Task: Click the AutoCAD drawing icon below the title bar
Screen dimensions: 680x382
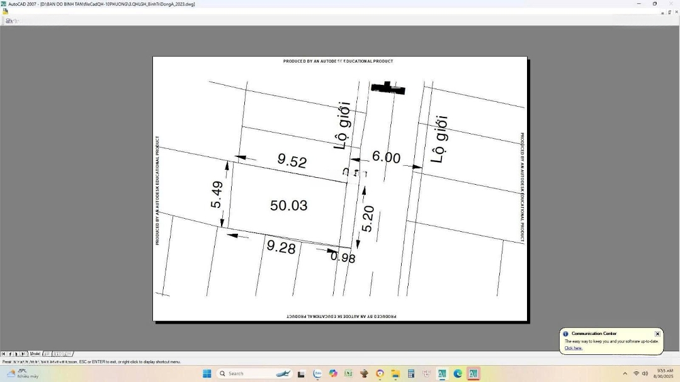Action: point(5,11)
